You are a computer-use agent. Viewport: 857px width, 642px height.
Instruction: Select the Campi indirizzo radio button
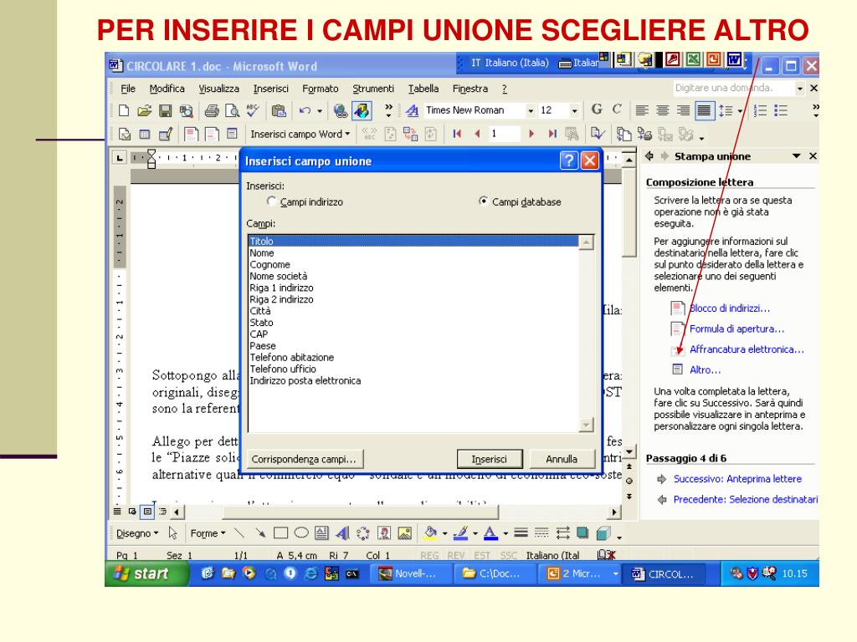tap(271, 201)
